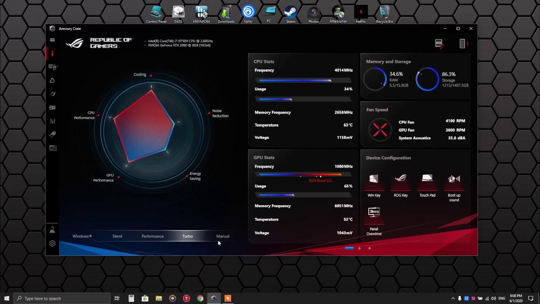Open the DATA drive desktop shortcut
Viewport: 540px width, 304px height.
[x=178, y=15]
